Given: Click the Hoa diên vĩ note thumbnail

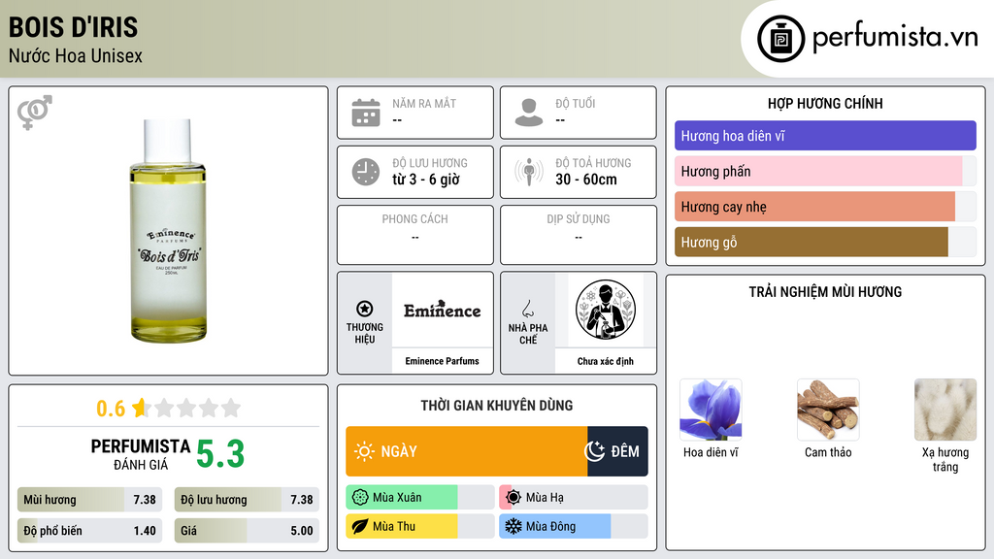Looking at the screenshot, I should [711, 410].
